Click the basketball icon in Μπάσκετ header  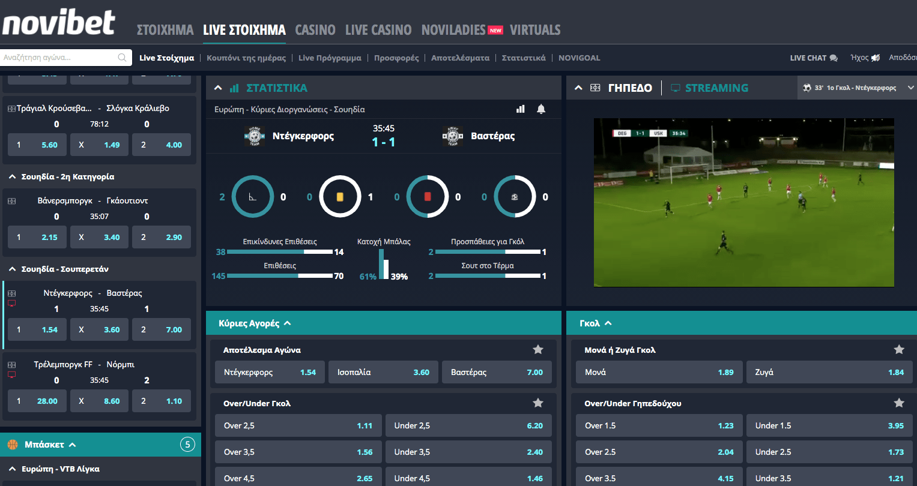click(13, 445)
